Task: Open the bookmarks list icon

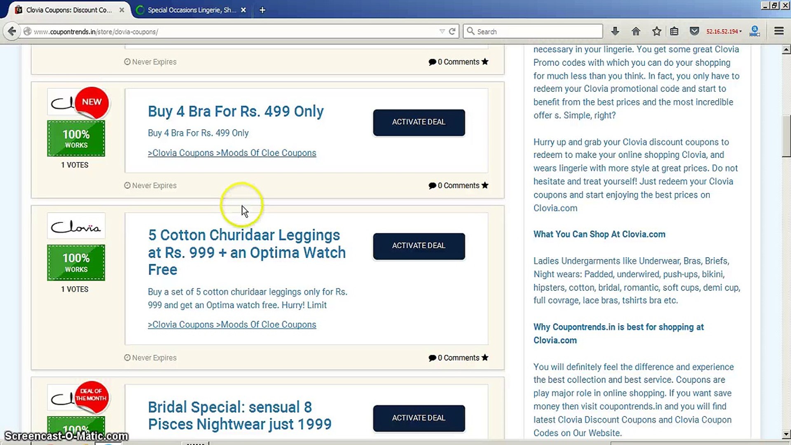Action: (x=674, y=31)
